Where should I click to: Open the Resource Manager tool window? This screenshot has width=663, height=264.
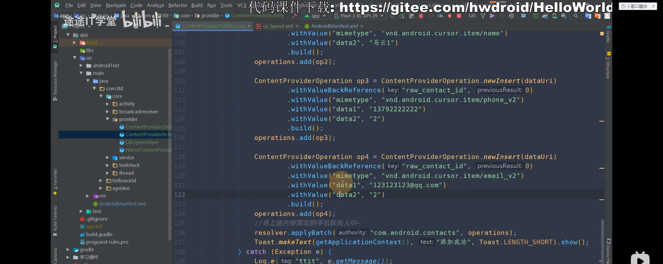point(55,80)
